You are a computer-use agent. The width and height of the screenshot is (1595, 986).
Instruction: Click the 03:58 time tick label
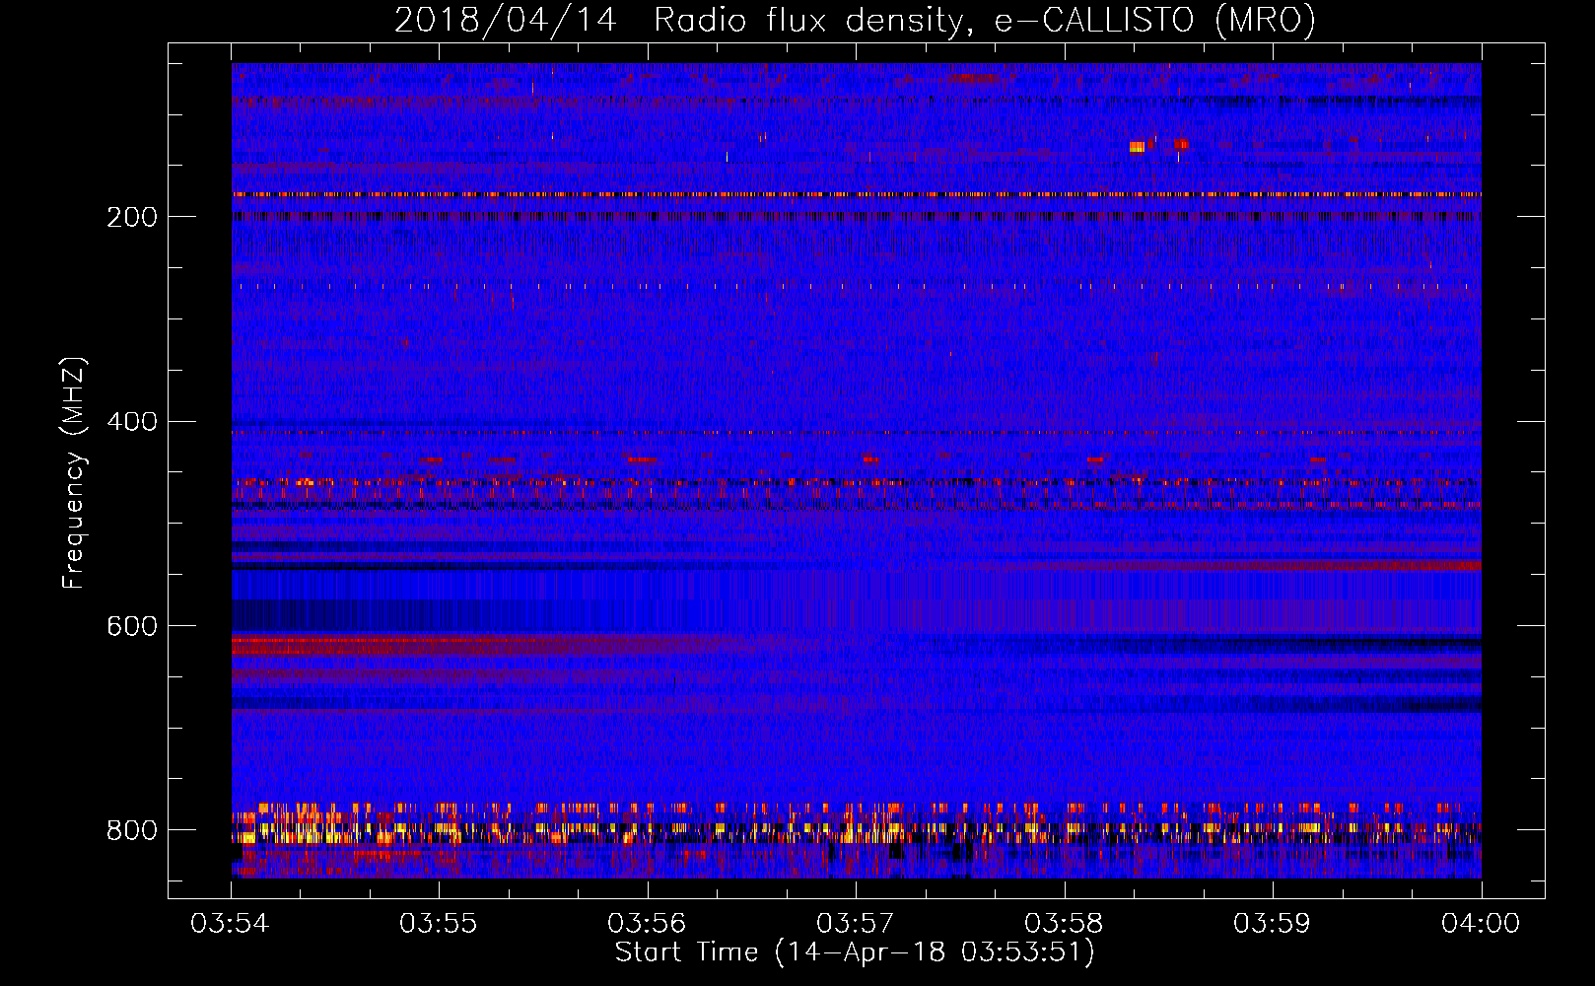[1065, 924]
